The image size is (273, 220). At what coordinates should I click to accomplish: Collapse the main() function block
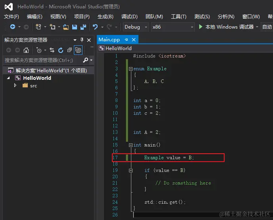[131, 145]
